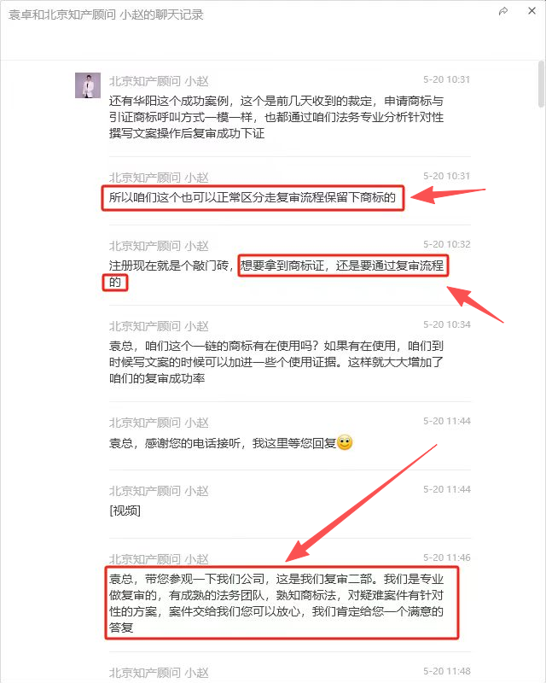Select the message about 华阳 success case
The image size is (546, 683).
click(276, 117)
